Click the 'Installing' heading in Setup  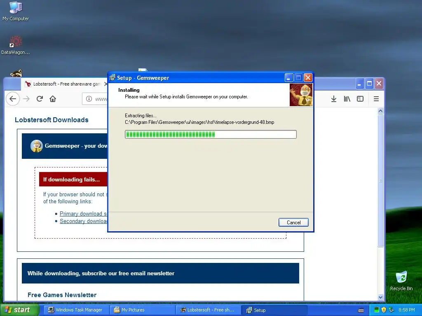pyautogui.click(x=129, y=90)
